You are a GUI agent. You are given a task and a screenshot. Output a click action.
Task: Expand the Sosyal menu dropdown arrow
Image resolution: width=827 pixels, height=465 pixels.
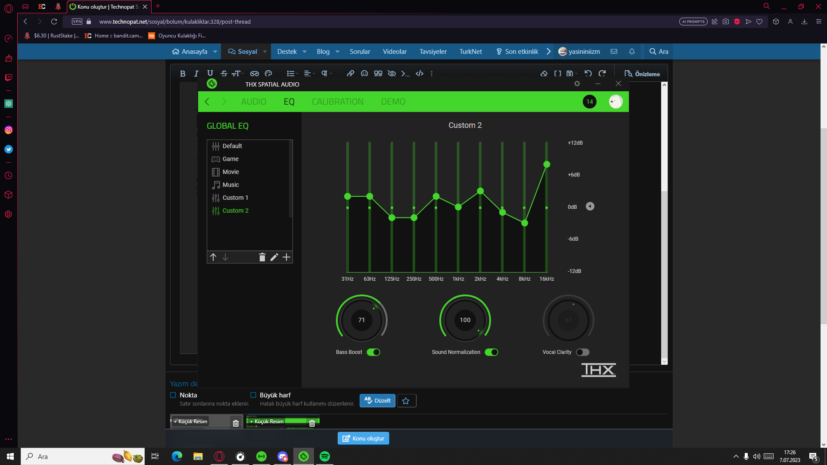[265, 52]
